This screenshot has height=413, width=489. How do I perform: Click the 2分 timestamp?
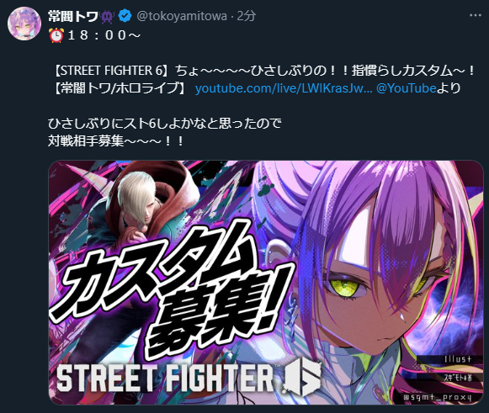(x=247, y=16)
